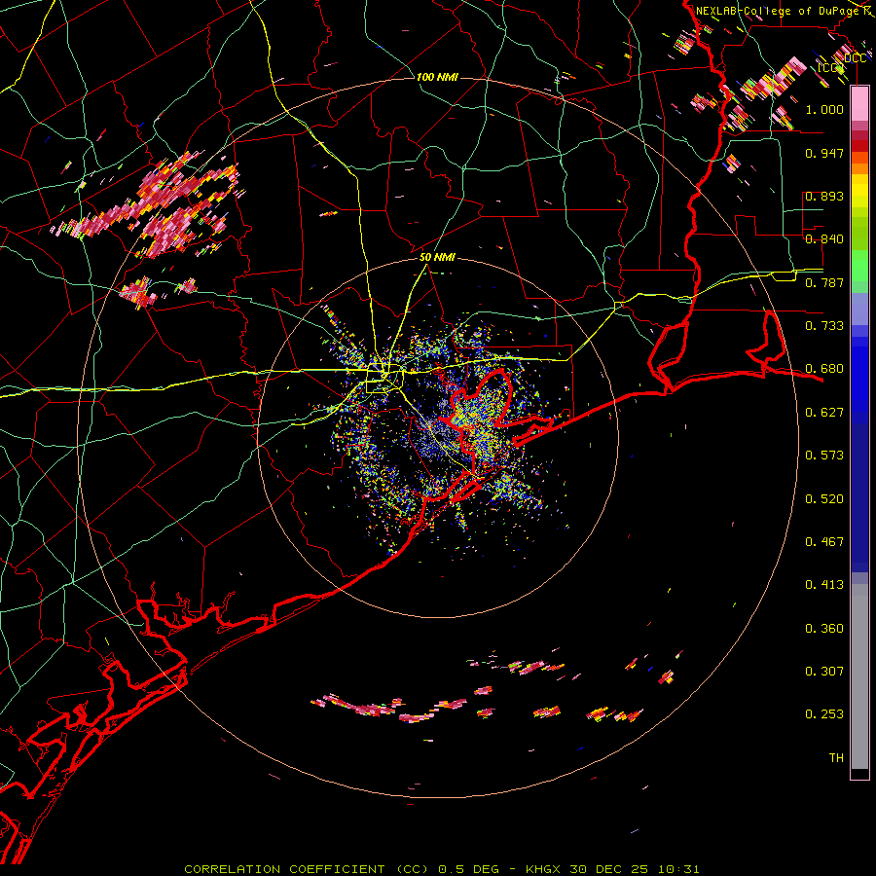Screen dimensions: 876x876
Task: Click the 0.680 legend value
Action: [x=824, y=369]
